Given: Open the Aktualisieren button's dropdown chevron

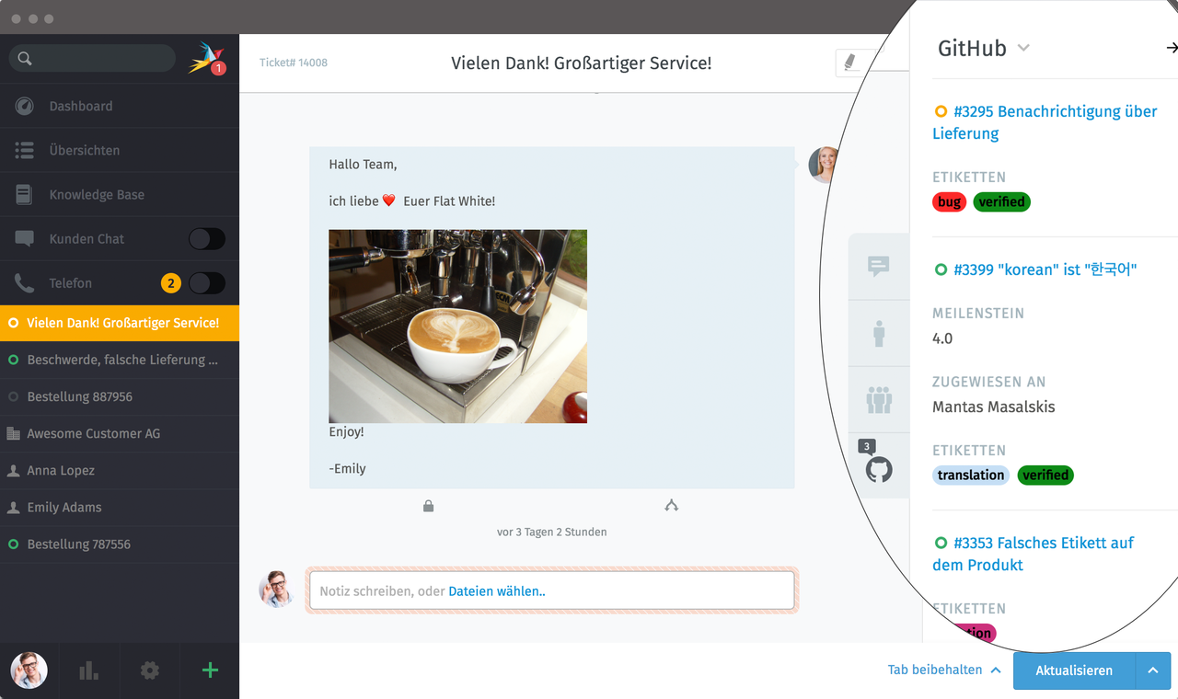Looking at the screenshot, I should pos(1152,670).
